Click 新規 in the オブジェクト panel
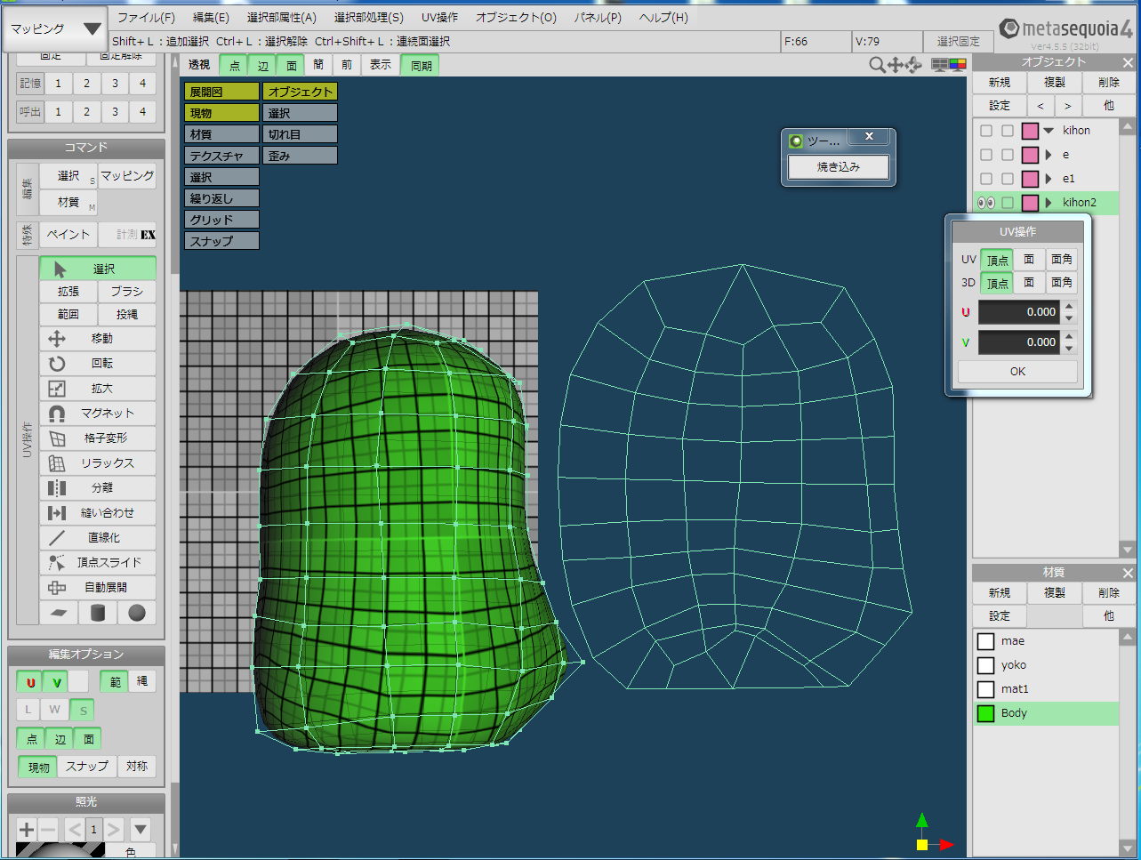This screenshot has width=1141, height=860. pos(1000,82)
